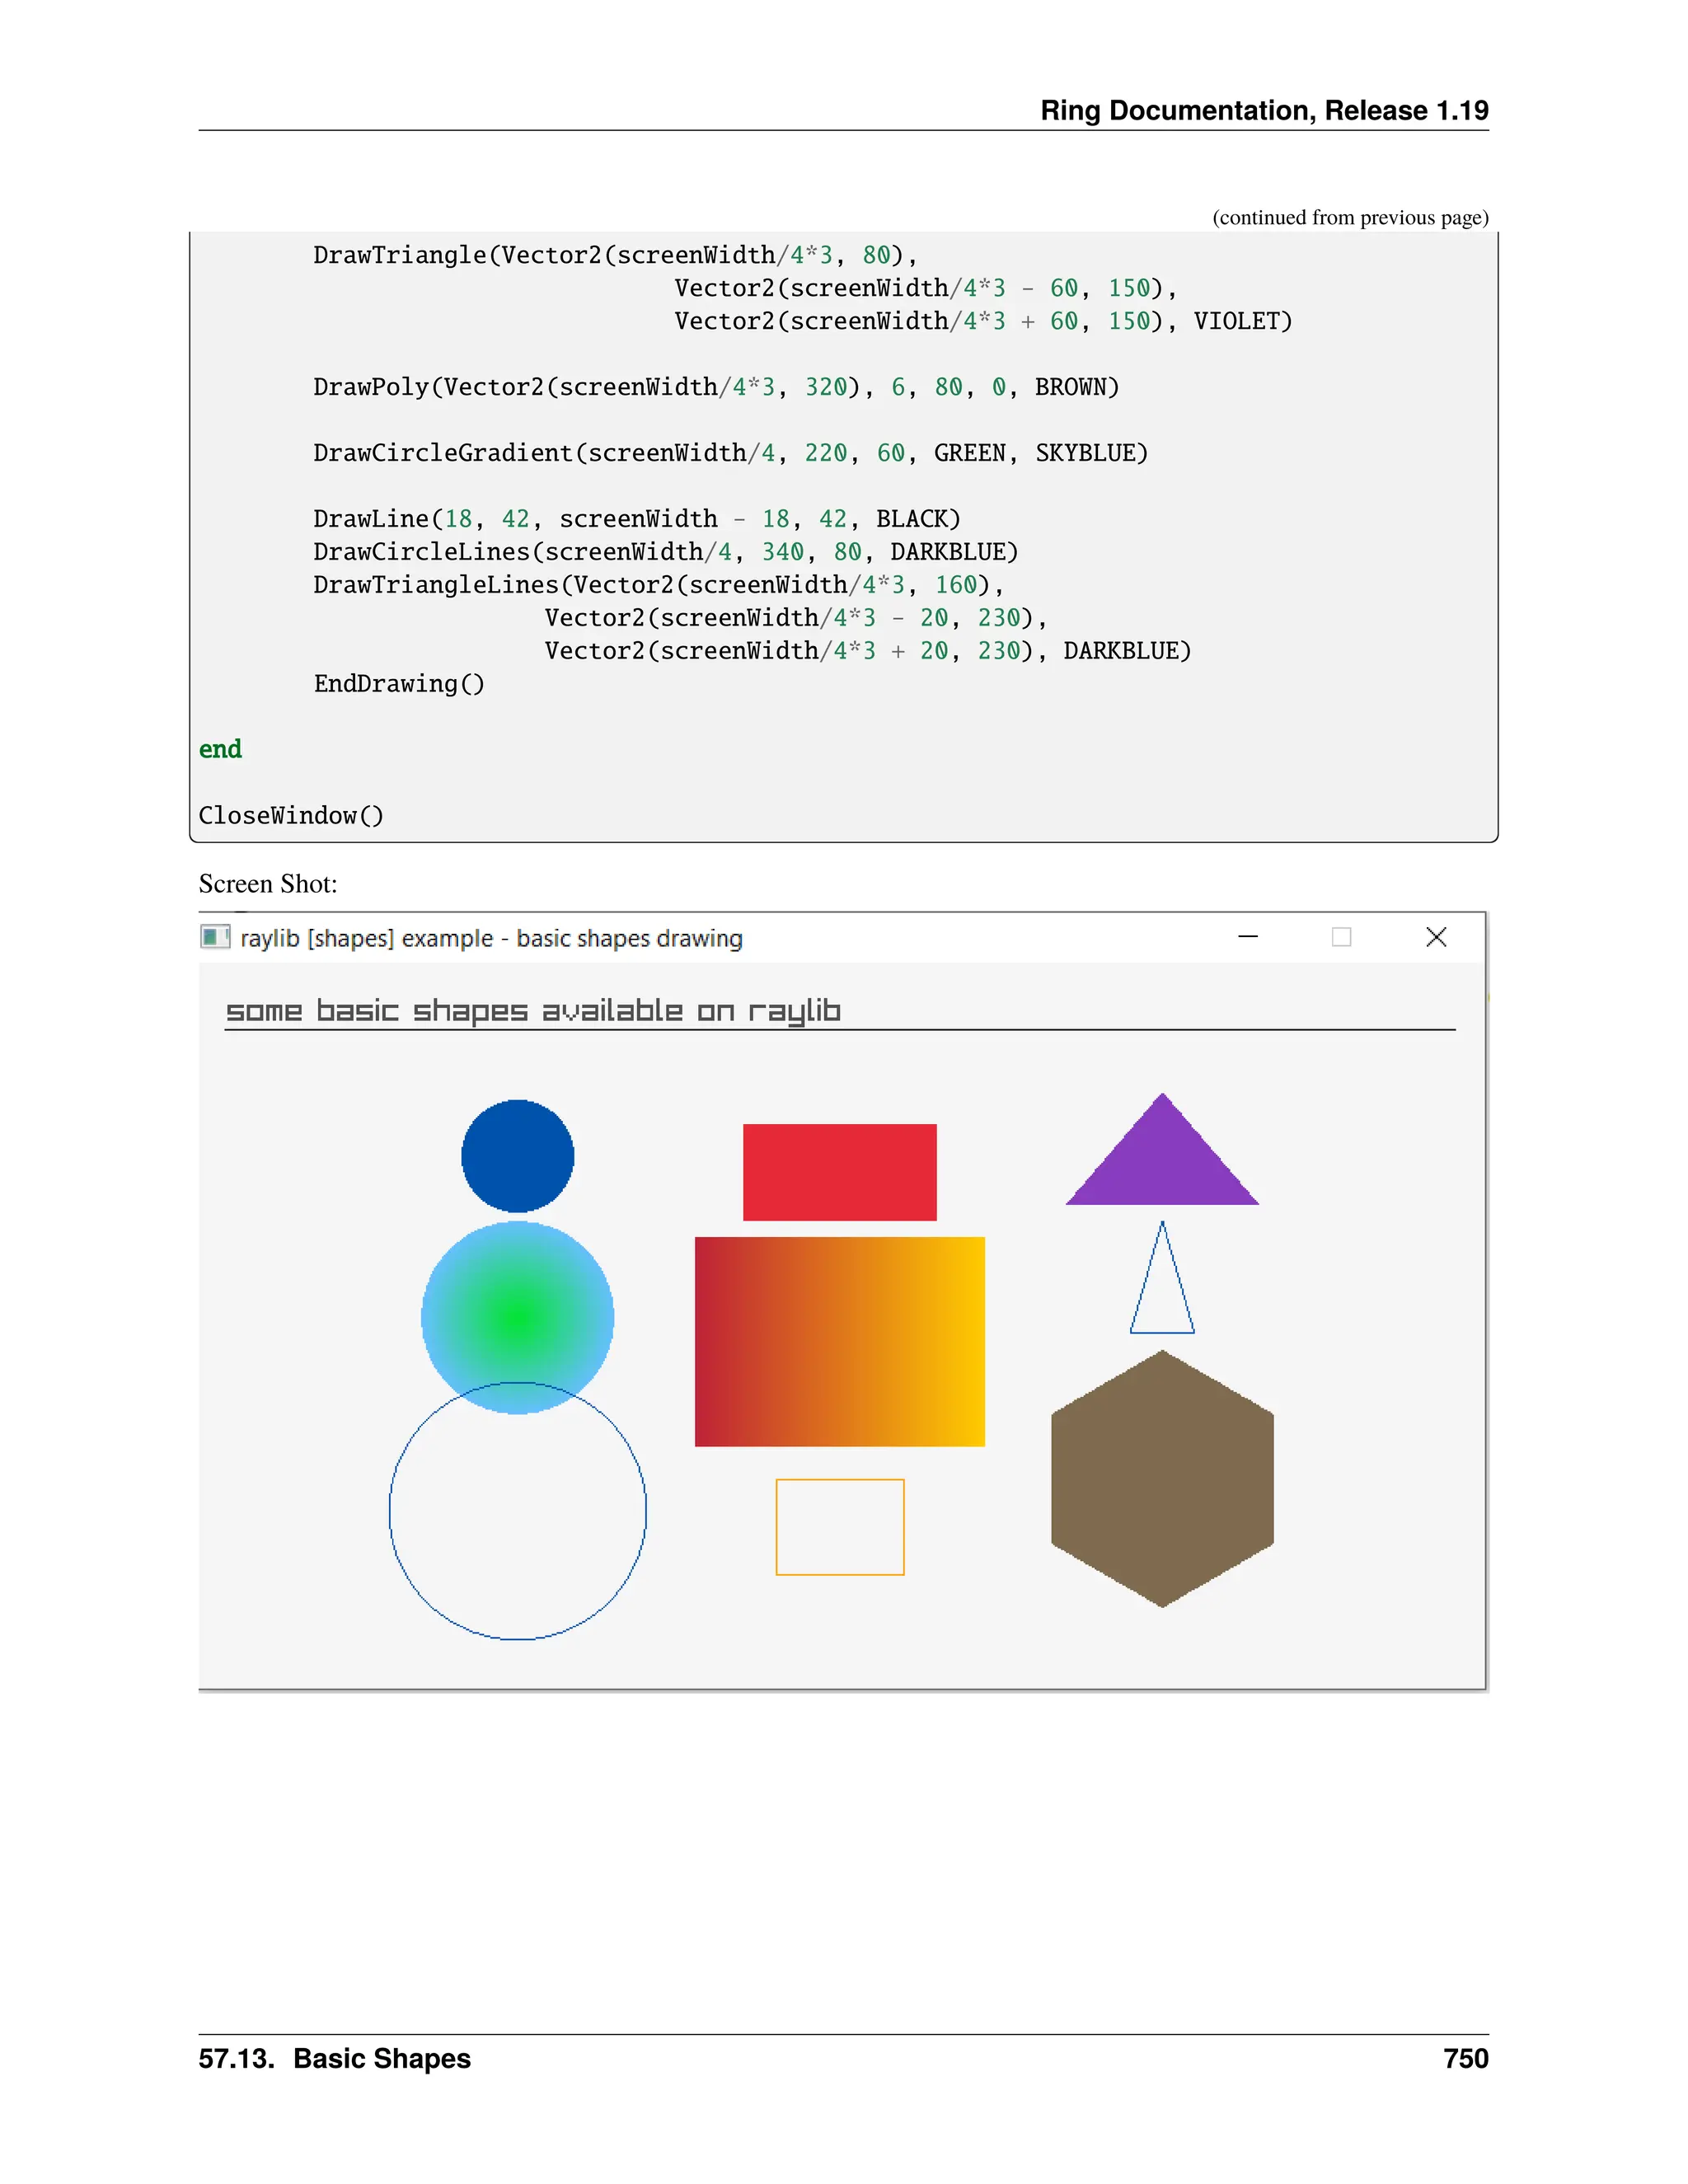Click the dark blue filled circle

tap(518, 1156)
